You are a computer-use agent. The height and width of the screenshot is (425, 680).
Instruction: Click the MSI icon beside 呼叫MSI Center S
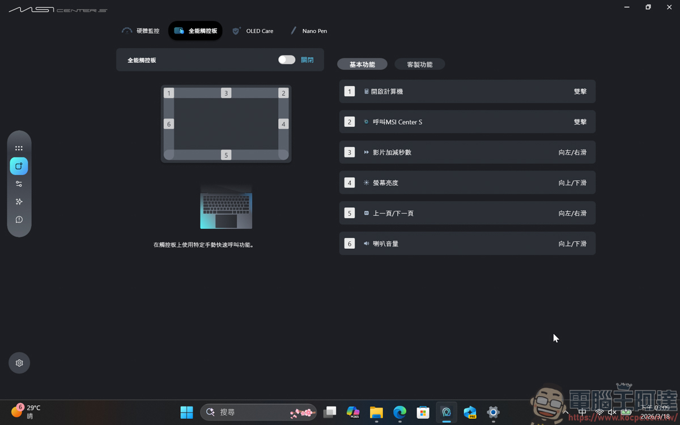[x=365, y=121]
